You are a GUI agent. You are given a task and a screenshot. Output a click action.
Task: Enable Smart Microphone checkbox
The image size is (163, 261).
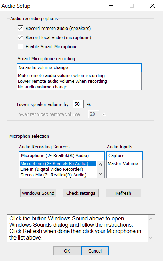tap(20, 46)
